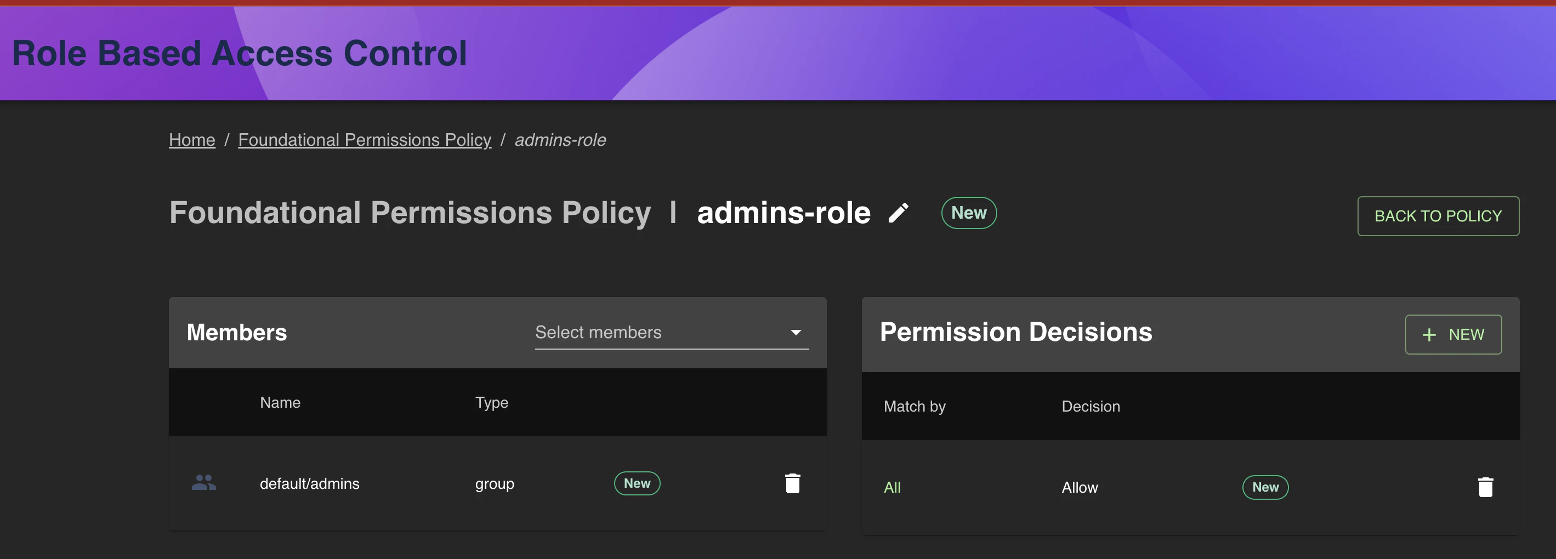
Task: Click the Decision column header
Action: pyautogui.click(x=1091, y=406)
